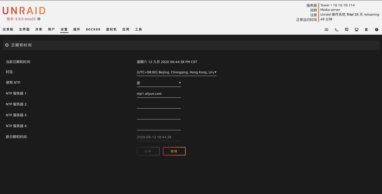
Task: Open the 仪表板 dashboard tab
Action: click(x=8, y=29)
